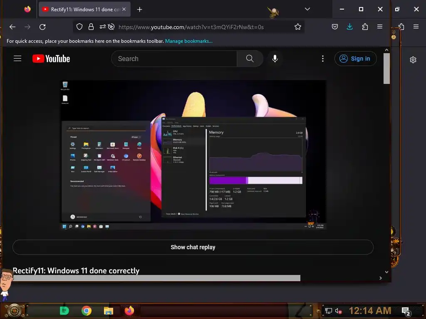
Task: Click Show chat replay
Action: (193, 247)
